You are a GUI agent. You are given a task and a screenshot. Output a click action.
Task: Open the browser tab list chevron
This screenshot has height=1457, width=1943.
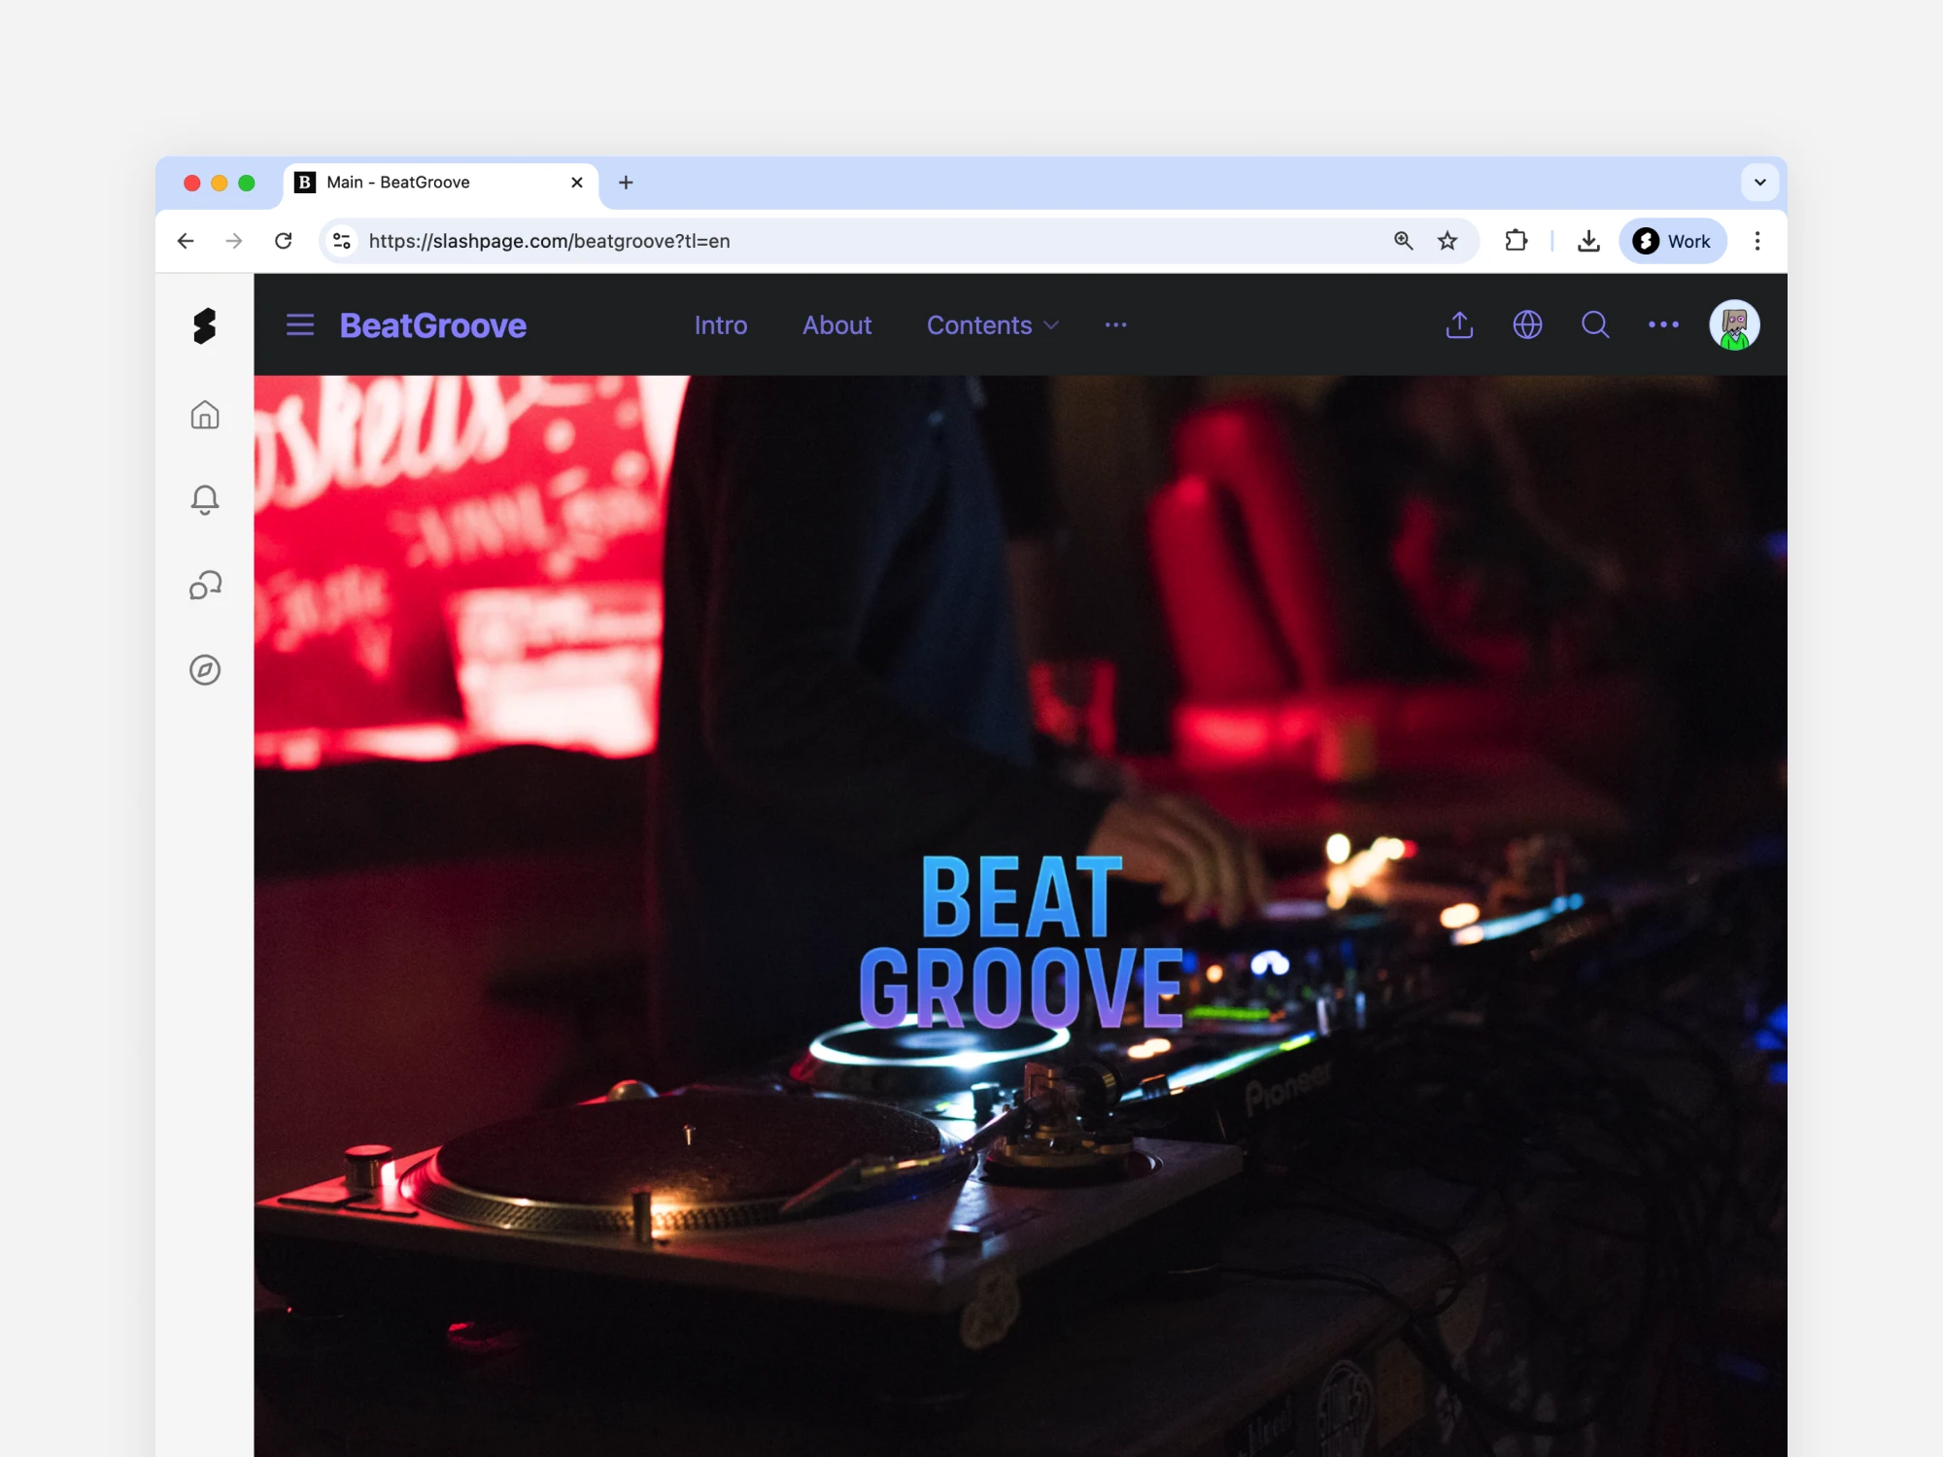pos(1759,183)
